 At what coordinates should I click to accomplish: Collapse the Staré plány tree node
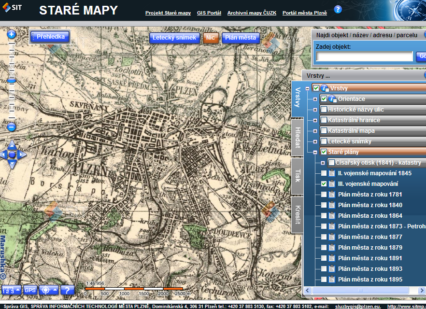[315, 153]
